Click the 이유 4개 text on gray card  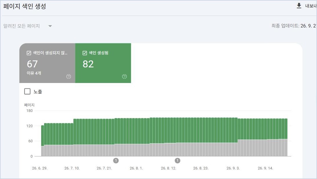click(34, 73)
